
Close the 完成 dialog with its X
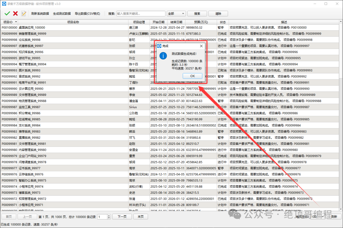(201, 46)
